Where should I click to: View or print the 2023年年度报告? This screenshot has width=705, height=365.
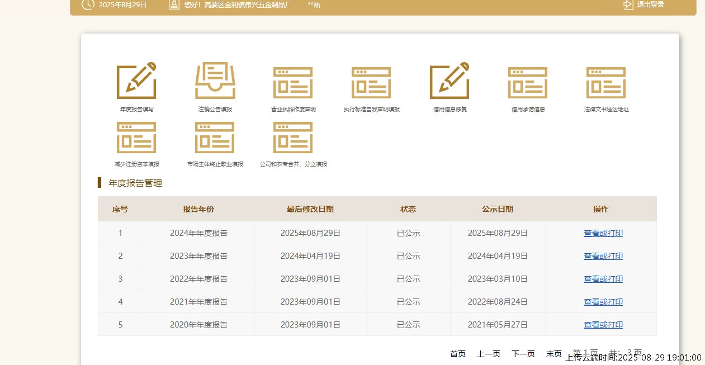point(603,256)
